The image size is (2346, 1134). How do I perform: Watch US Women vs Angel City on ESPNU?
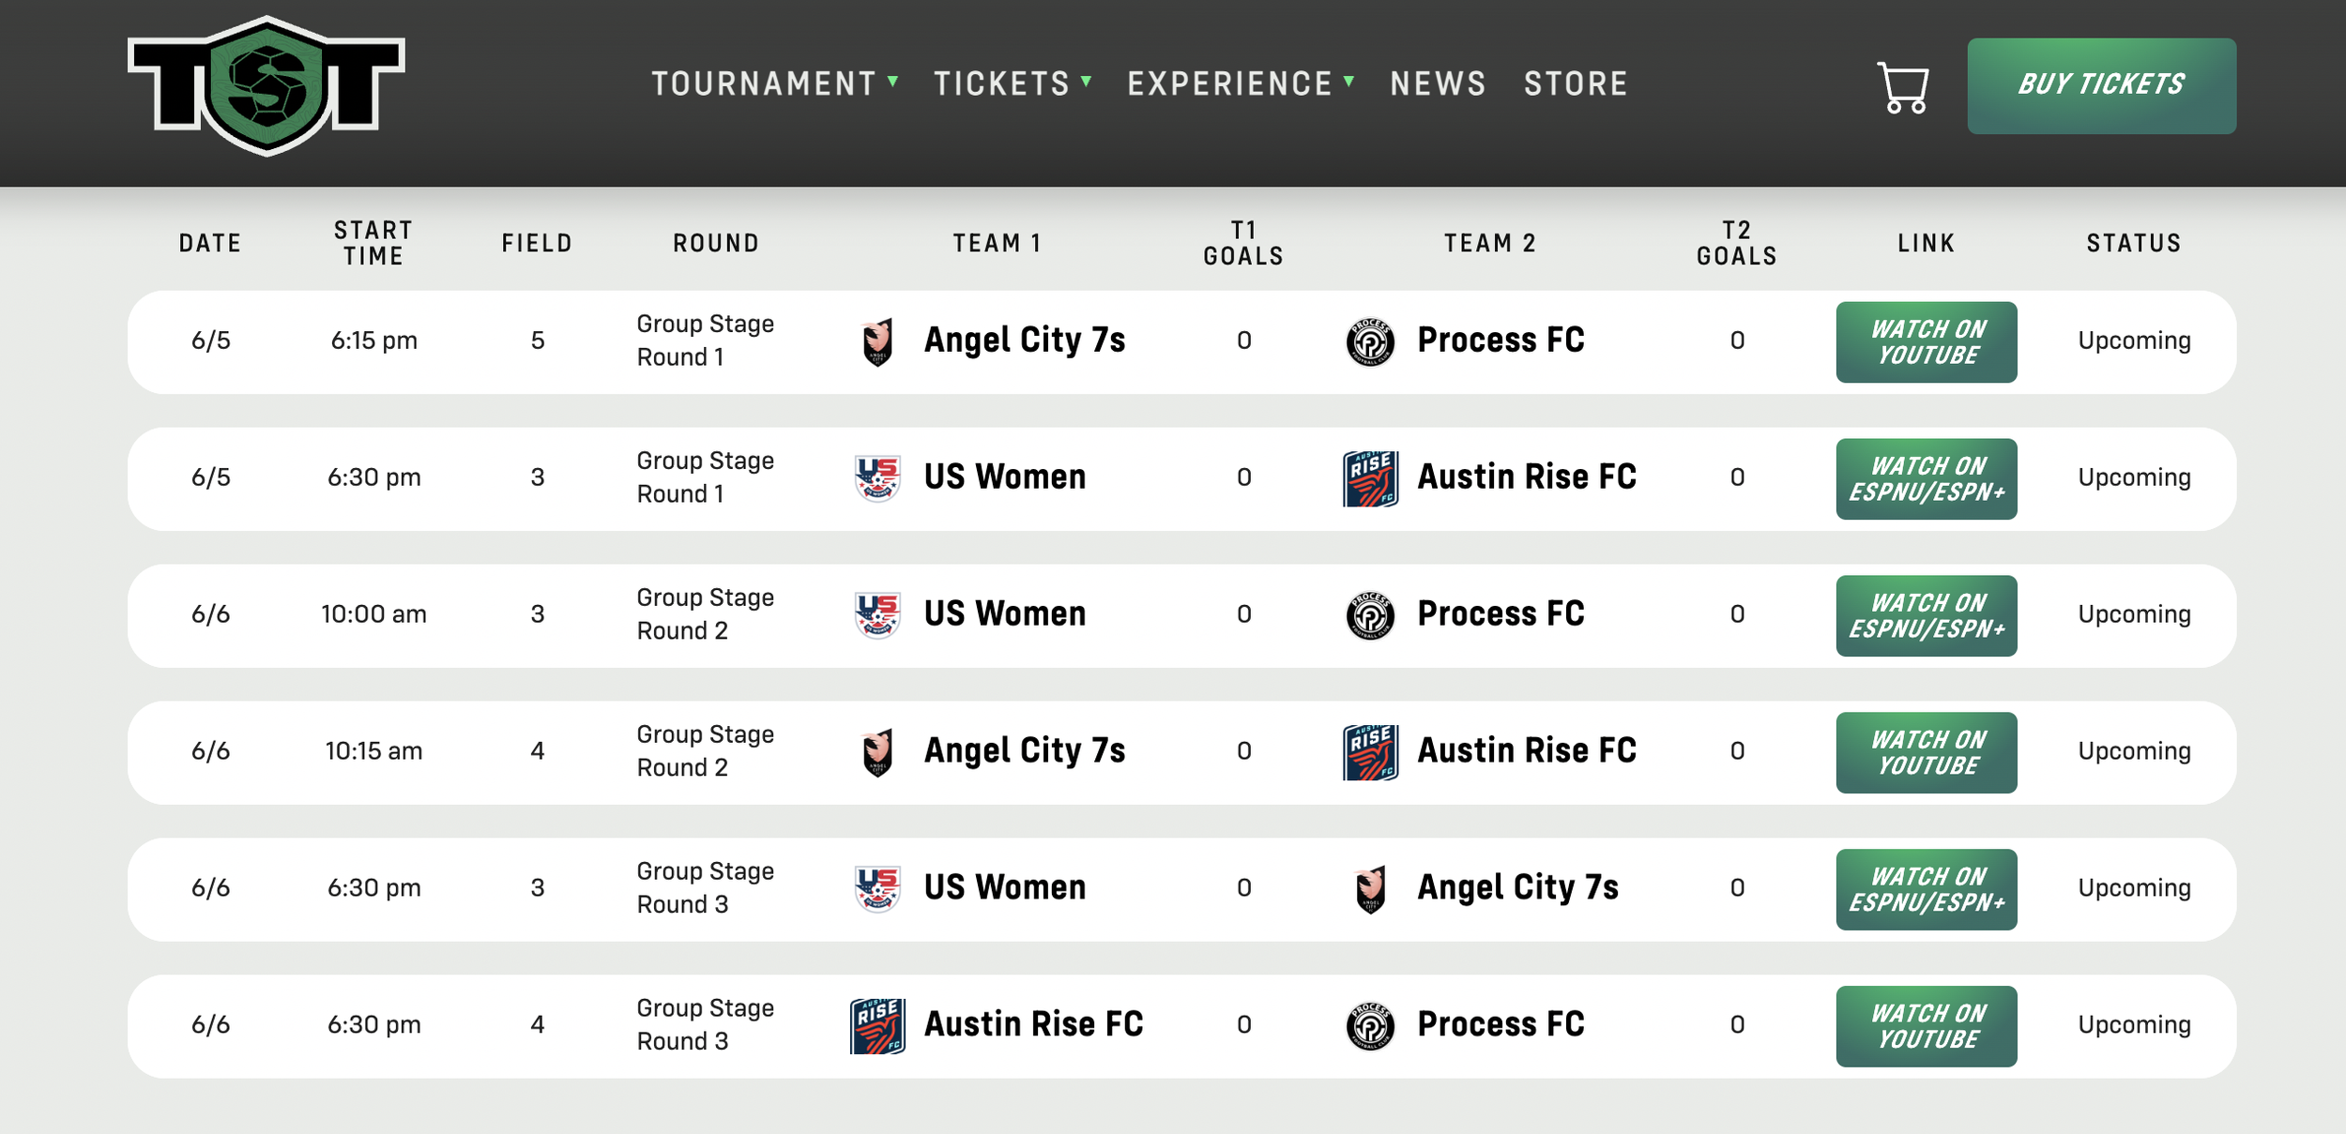click(1926, 889)
